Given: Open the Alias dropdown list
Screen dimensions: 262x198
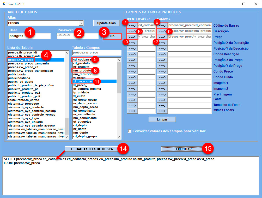Looking at the screenshot, I should pos(81,23).
